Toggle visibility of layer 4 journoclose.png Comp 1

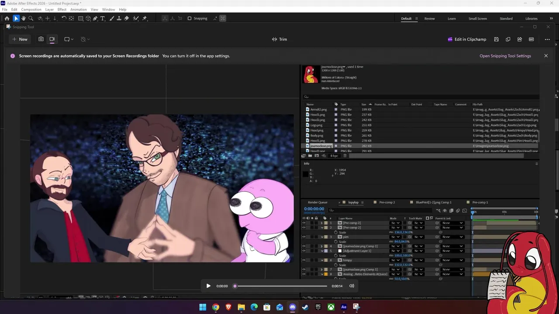304,246
